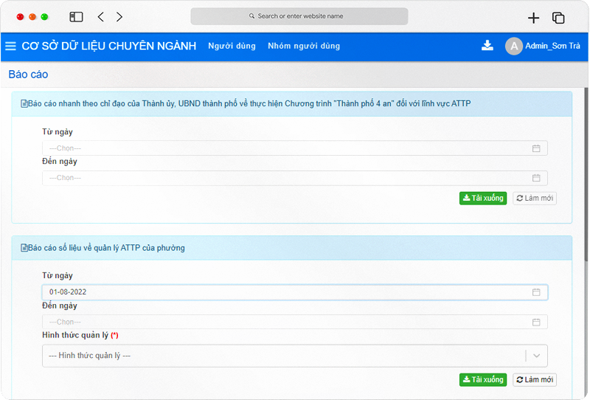Show the tab overview icon
Viewport: 590px width, 400px height.
558,18
